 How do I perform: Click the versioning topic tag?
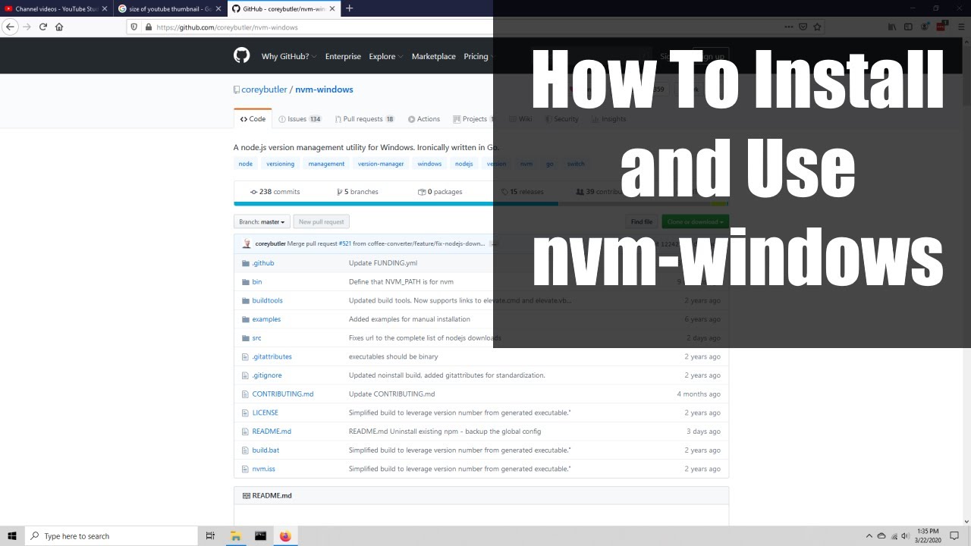click(x=281, y=164)
